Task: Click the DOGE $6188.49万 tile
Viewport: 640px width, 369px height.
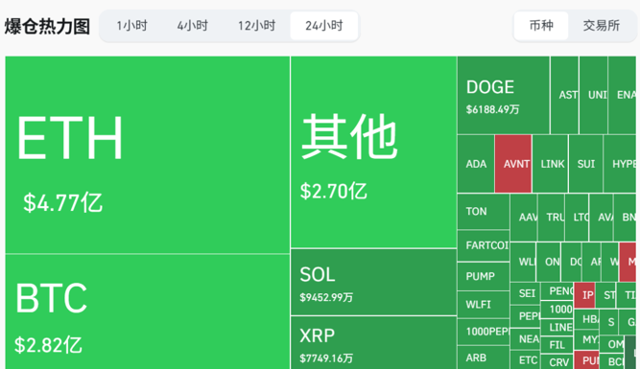Action: pyautogui.click(x=503, y=95)
